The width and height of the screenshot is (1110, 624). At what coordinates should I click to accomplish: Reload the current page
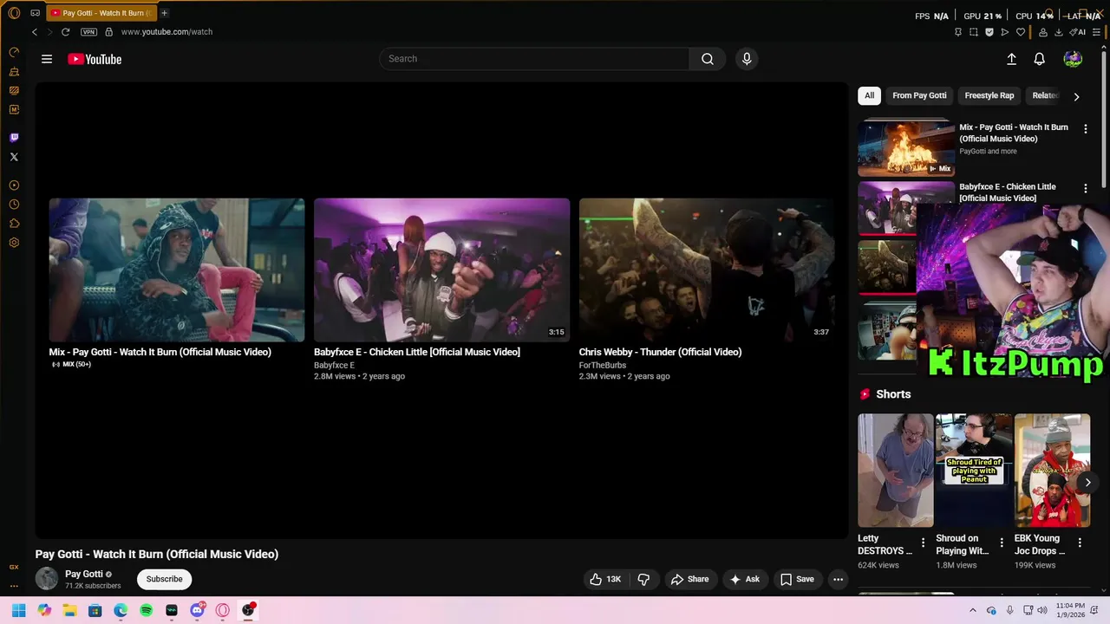[65, 32]
